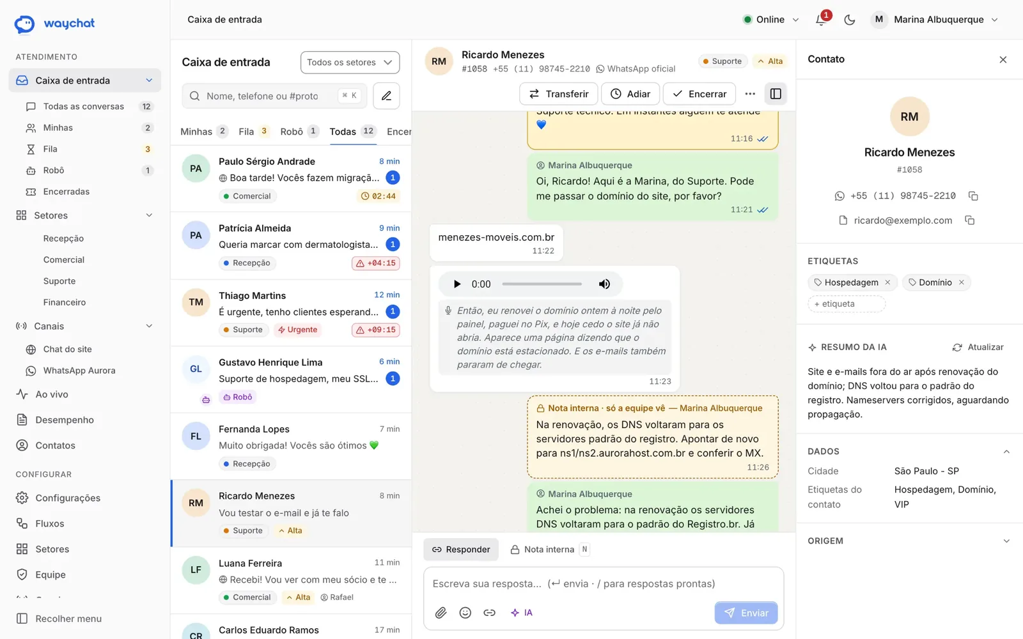Open Gustavo Henrique Lima conversation
The height and width of the screenshot is (639, 1023).
[x=291, y=380]
